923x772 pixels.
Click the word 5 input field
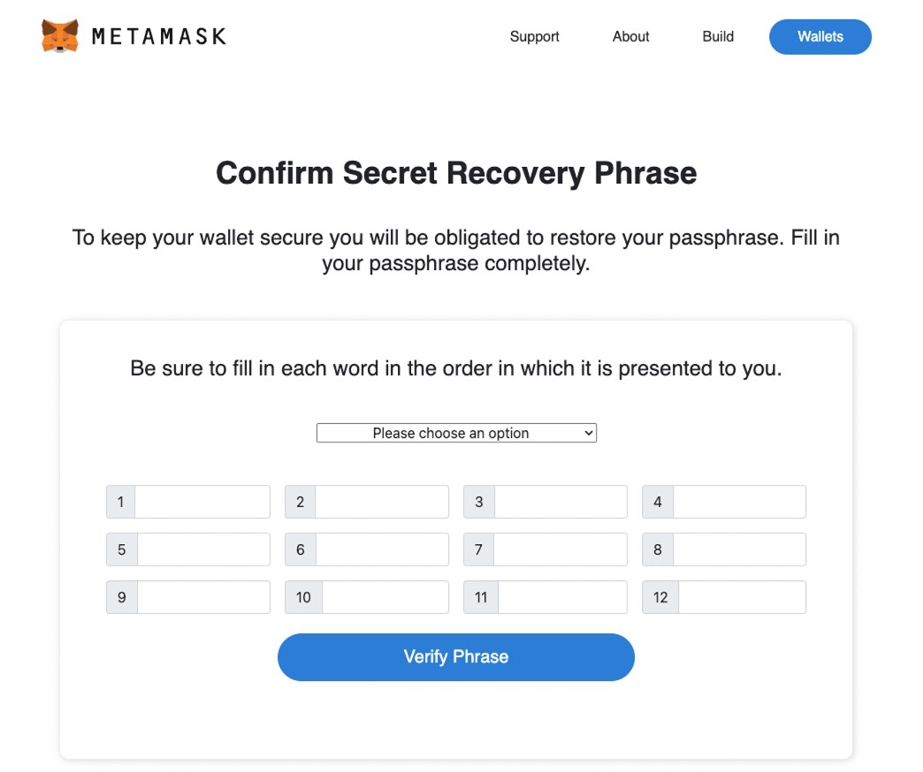coord(202,549)
